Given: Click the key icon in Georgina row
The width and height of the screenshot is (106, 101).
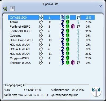Looking at the screenshot, I should 78,36.
